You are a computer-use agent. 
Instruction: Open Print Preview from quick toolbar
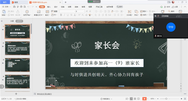pos(25,7)
